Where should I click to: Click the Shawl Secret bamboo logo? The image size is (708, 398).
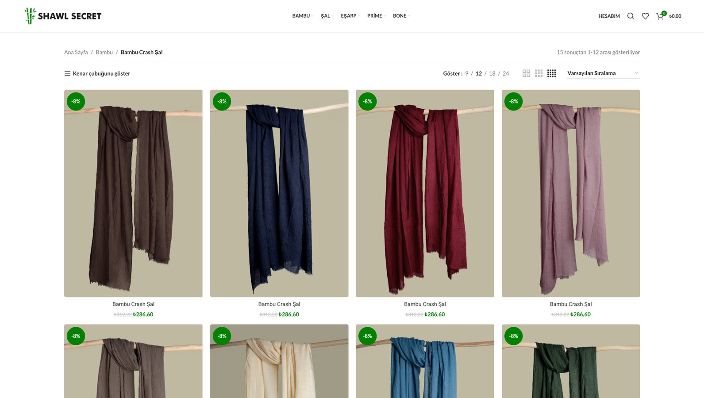click(63, 16)
